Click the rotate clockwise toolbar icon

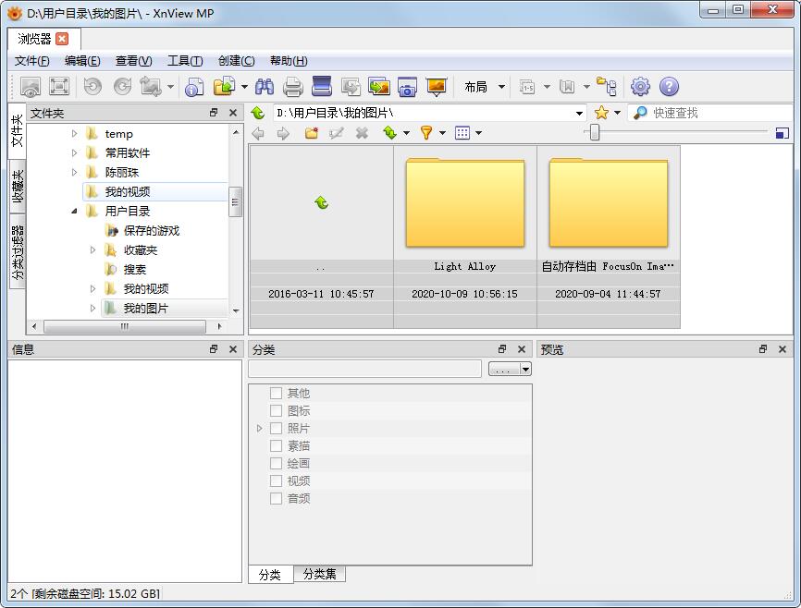122,86
